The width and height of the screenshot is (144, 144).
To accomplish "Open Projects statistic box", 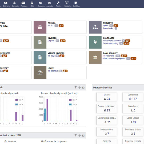I will click(x=107, y=142).
